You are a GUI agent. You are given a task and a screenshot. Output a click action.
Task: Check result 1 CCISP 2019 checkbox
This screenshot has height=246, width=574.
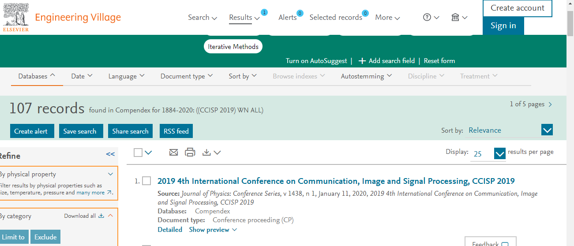(146, 181)
